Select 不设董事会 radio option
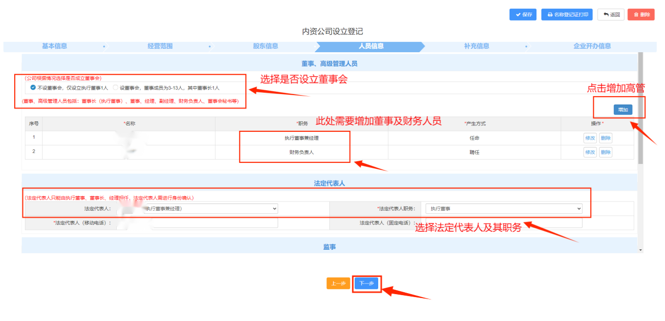665x321 pixels. [33, 88]
